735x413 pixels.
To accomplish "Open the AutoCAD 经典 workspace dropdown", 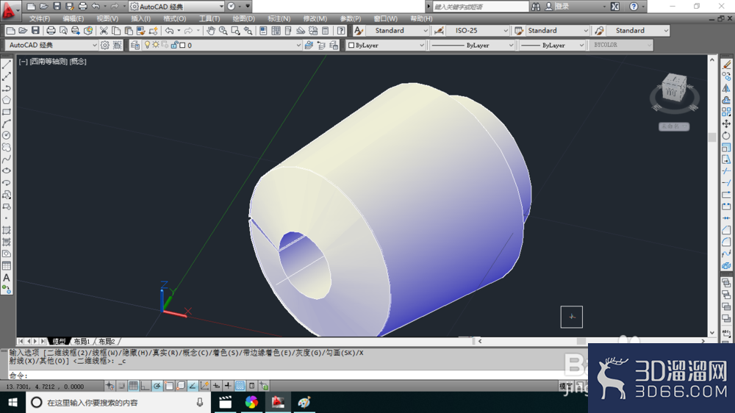I will tap(51, 45).
